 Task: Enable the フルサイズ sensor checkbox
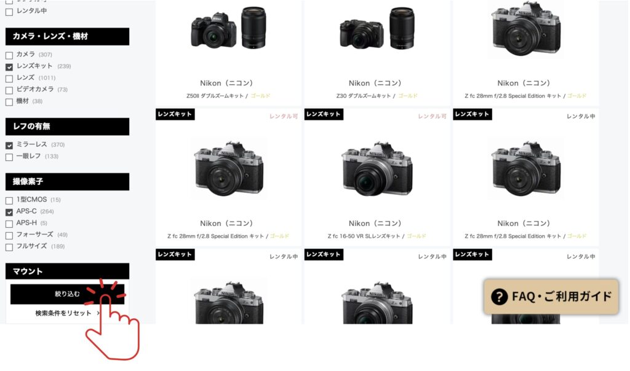click(9, 247)
